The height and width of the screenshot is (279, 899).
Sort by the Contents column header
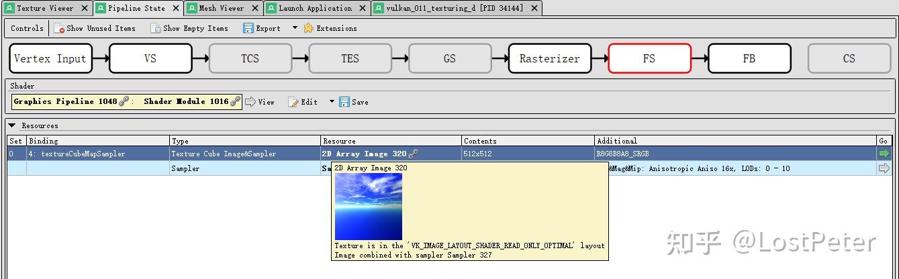(528, 141)
